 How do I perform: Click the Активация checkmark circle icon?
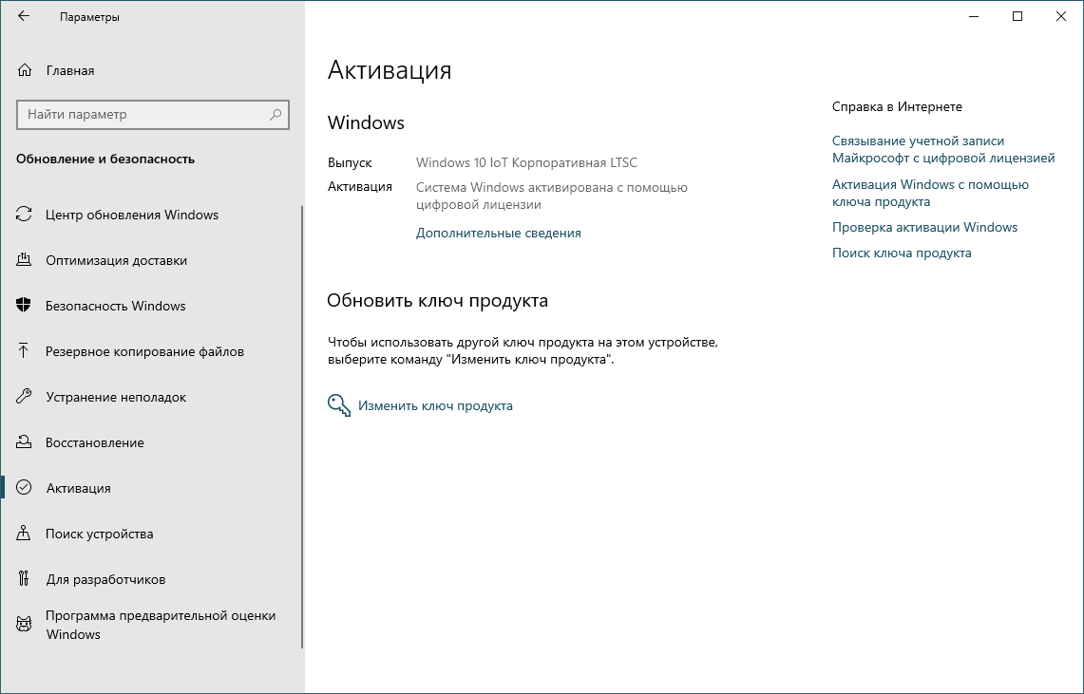(x=24, y=488)
